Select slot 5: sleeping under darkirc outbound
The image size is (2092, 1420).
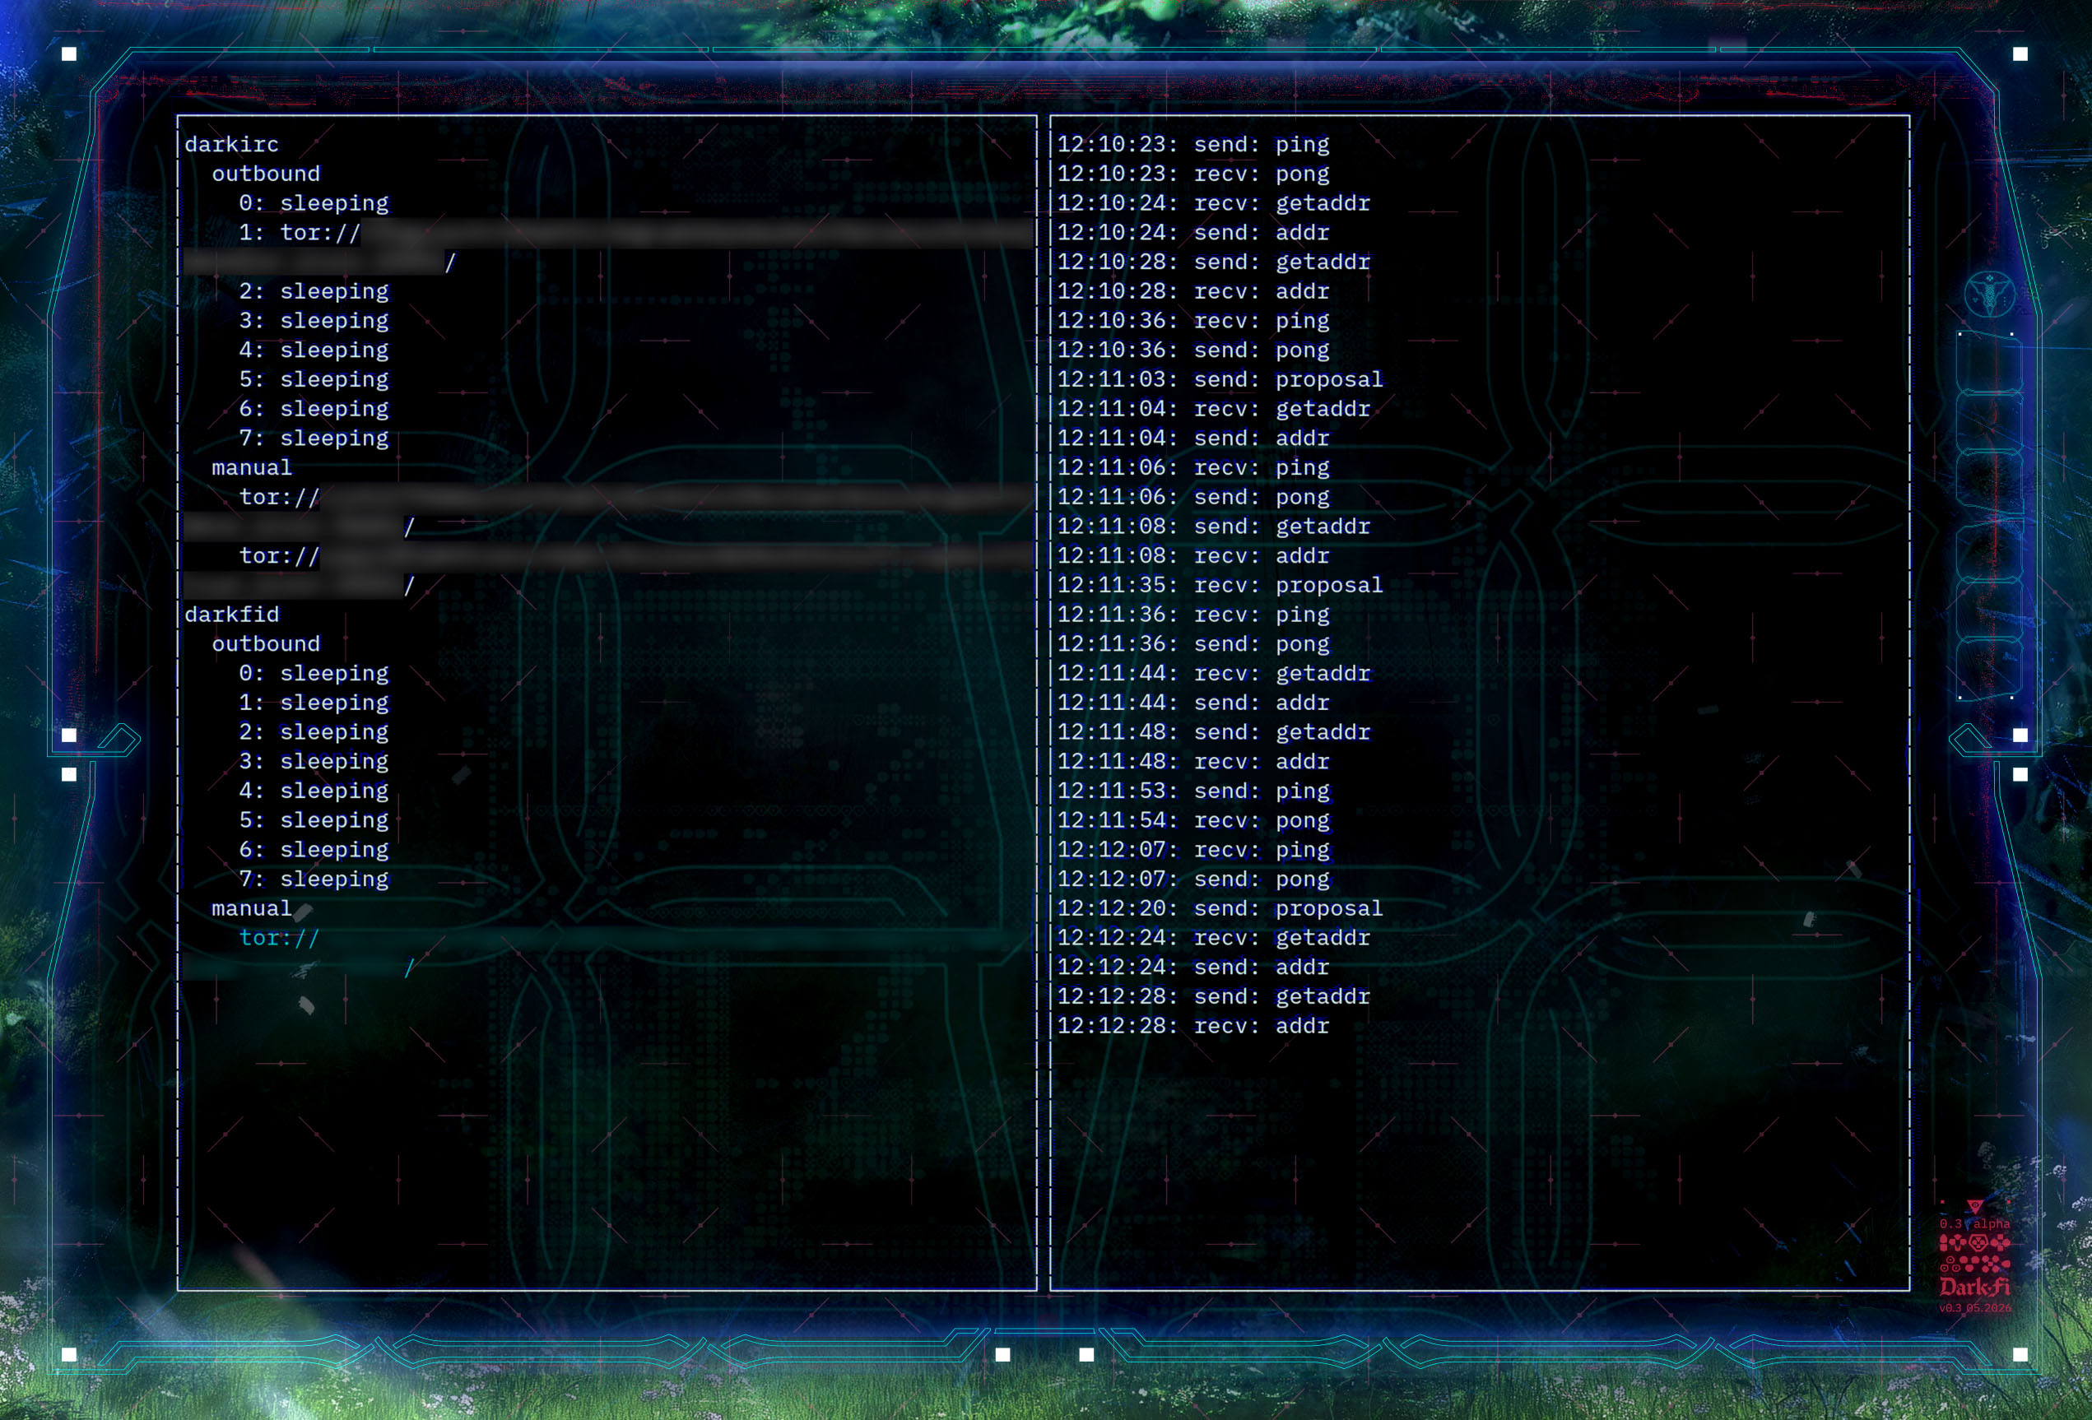(314, 380)
